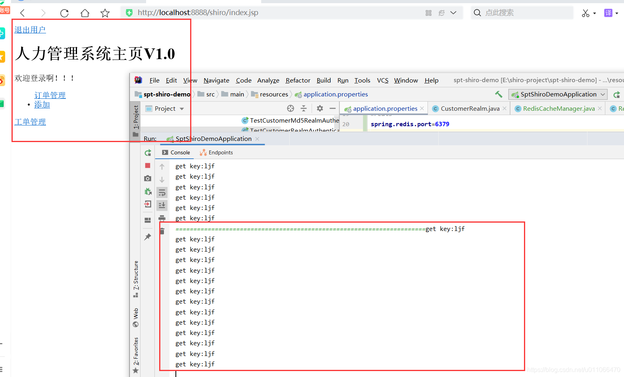
Task: Open IntelliJ Run menu
Action: click(343, 80)
